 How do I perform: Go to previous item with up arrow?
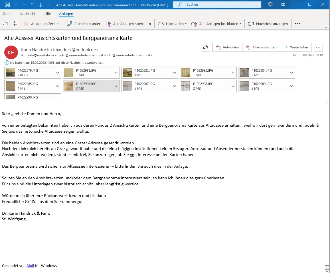point(32,5)
